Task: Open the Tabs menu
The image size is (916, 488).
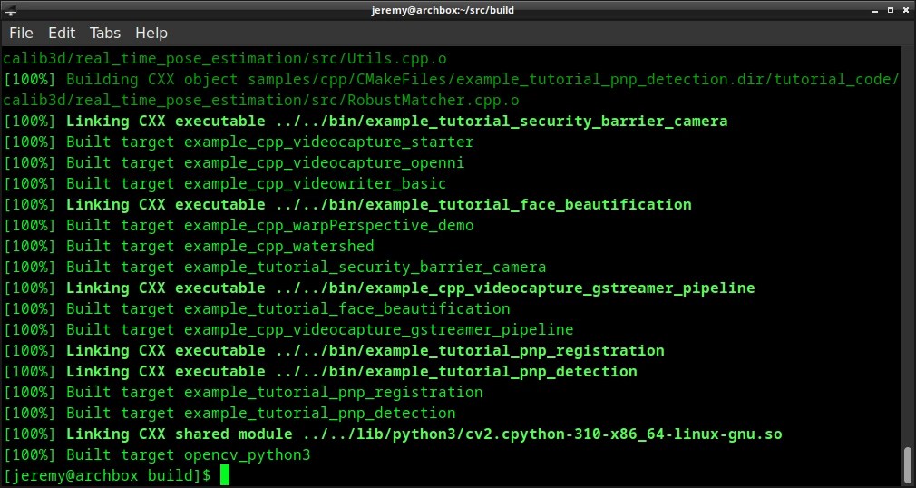Action: [x=105, y=34]
